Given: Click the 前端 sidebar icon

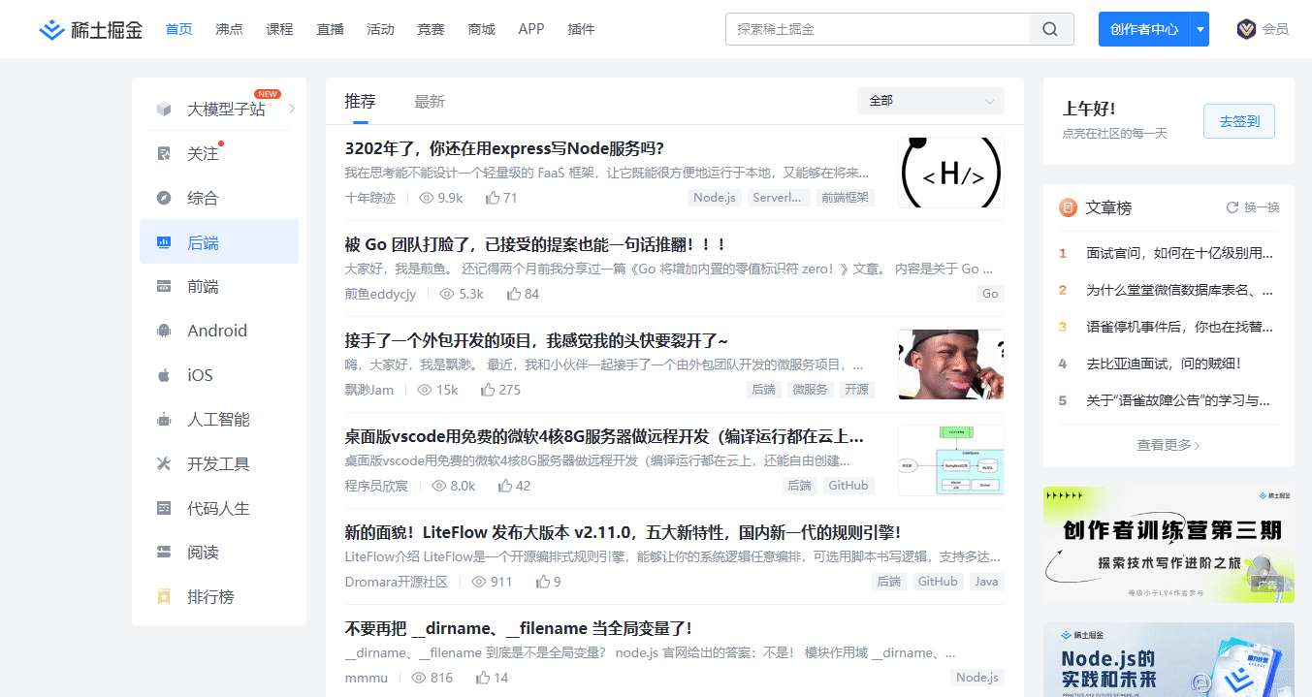Looking at the screenshot, I should 164,286.
